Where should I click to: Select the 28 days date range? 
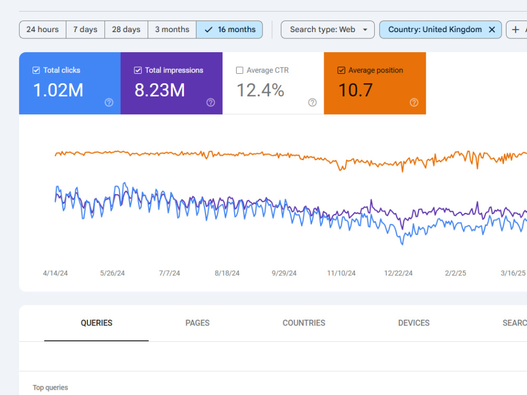(x=126, y=29)
